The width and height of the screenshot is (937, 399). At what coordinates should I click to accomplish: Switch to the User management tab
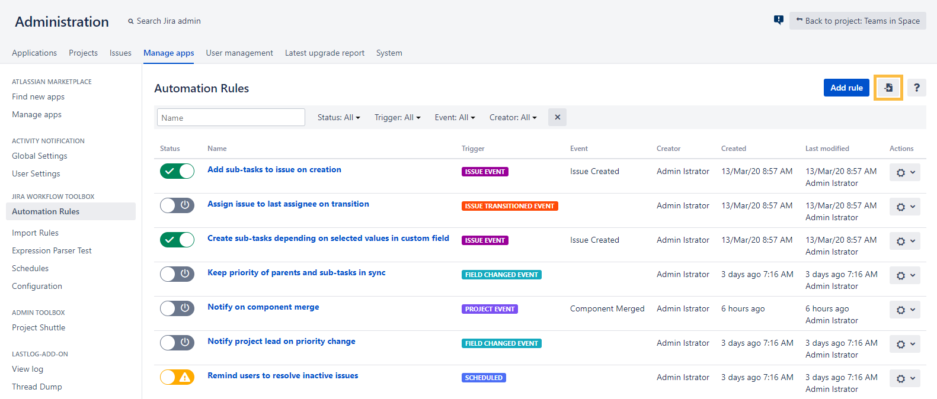coord(239,53)
